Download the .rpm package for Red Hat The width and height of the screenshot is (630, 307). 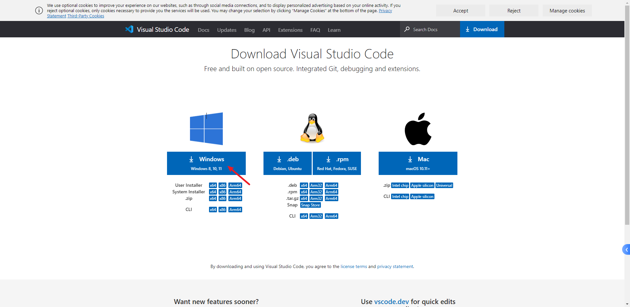[x=337, y=163]
